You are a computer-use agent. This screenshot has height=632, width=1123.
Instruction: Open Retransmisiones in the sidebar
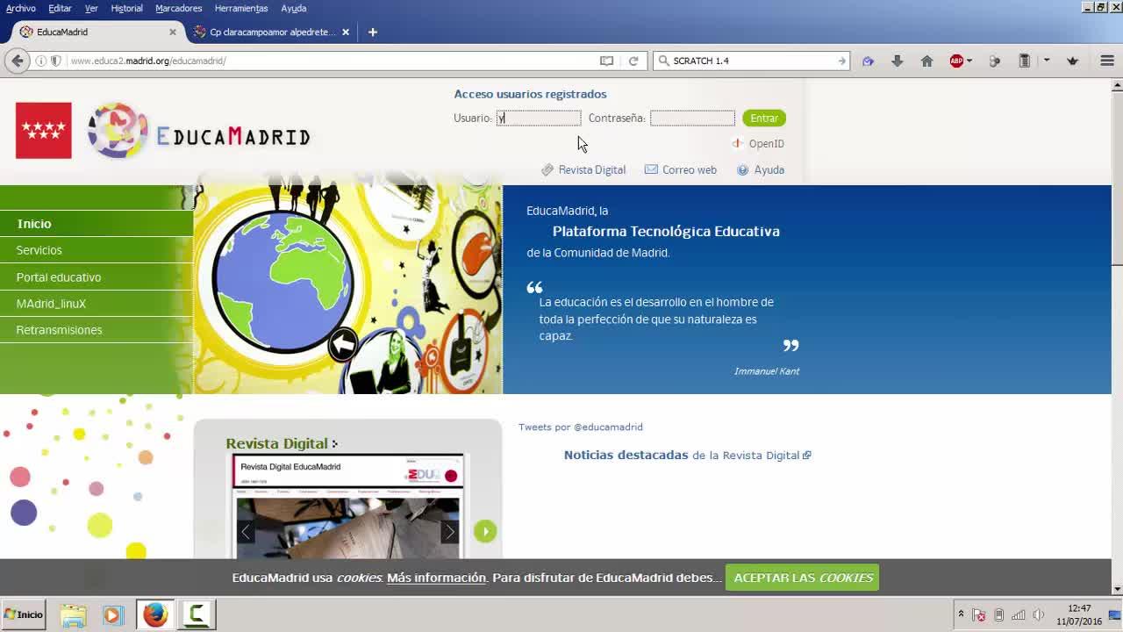[97, 330]
